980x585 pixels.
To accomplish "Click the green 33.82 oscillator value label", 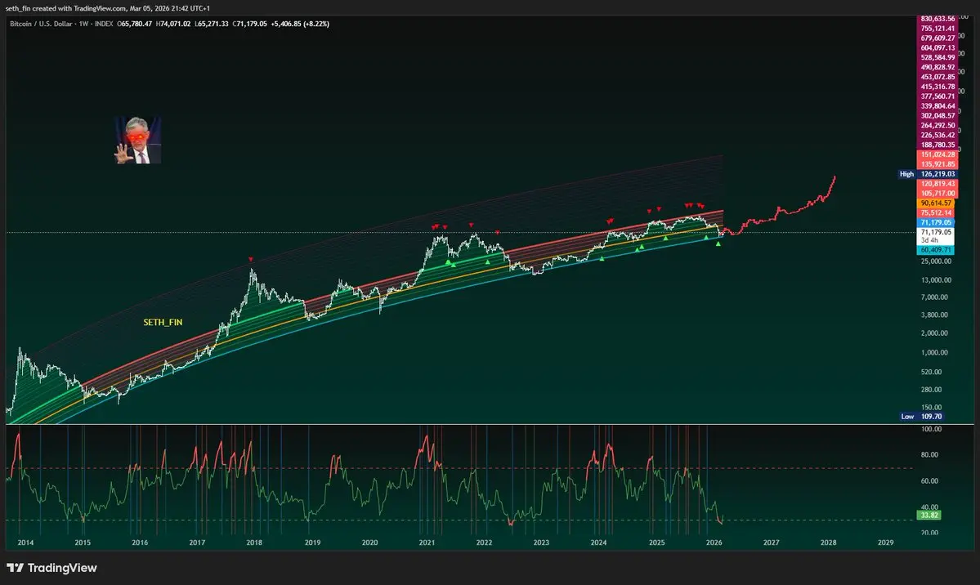I will point(929,516).
